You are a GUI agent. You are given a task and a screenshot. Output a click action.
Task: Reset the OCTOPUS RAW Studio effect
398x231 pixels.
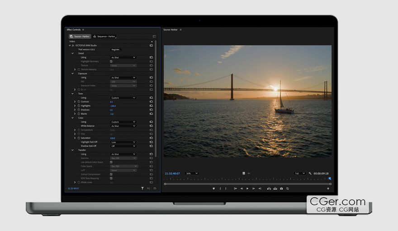151,46
